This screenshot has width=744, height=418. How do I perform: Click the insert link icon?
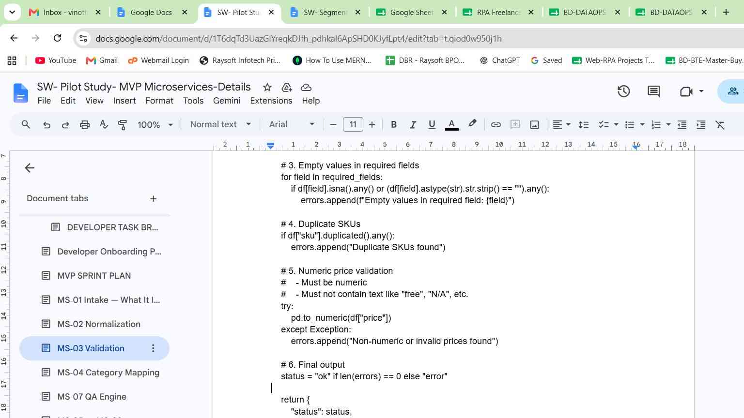point(496,125)
